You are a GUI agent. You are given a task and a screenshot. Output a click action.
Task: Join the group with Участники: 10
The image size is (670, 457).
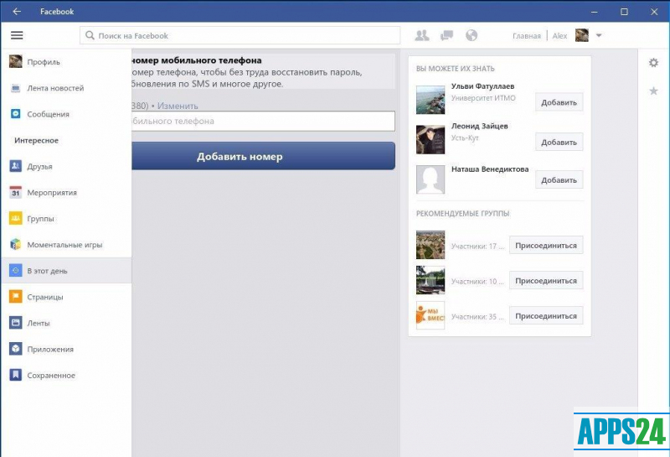coord(546,281)
